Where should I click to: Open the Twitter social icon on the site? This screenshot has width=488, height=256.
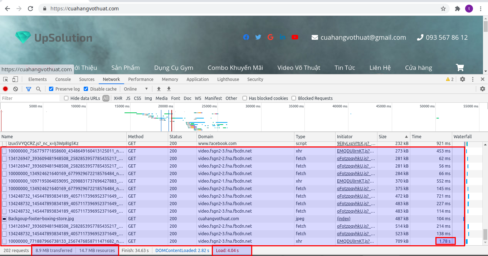258,37
